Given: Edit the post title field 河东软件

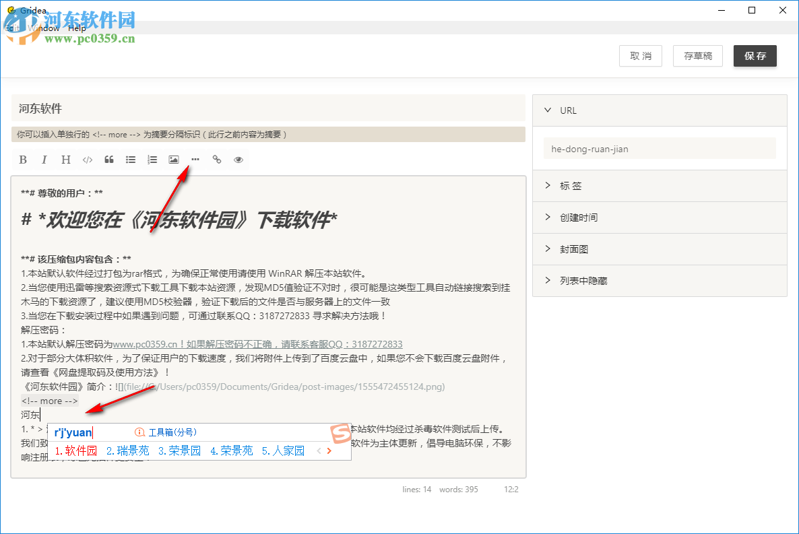Looking at the screenshot, I should click(x=268, y=108).
